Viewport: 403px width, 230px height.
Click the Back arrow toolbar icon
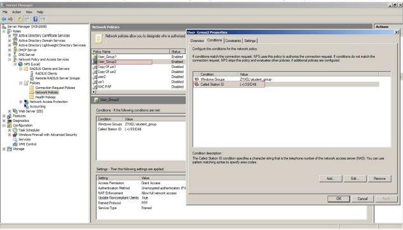coord(4,19)
